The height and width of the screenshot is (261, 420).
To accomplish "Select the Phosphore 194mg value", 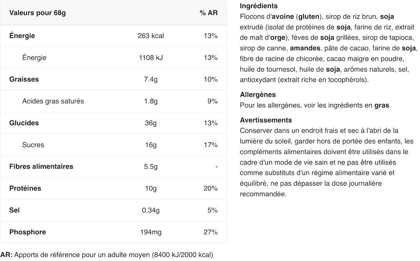I will coord(151,232).
